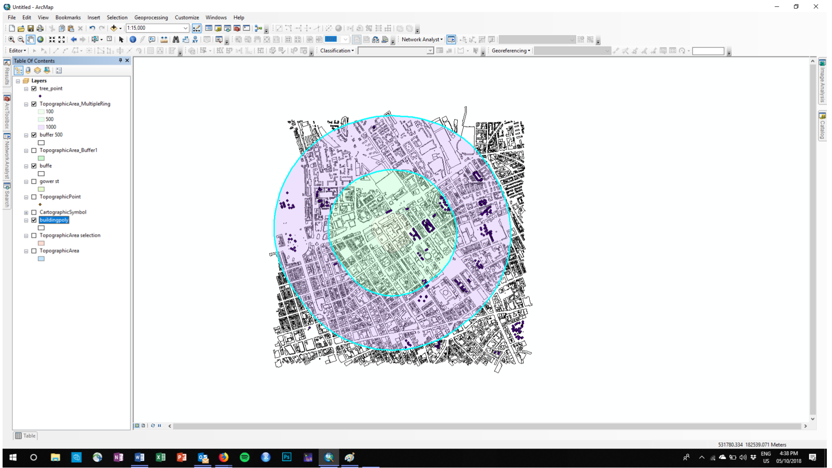Enable the gower st layer
Screen dimensions: 832x468
[34, 181]
